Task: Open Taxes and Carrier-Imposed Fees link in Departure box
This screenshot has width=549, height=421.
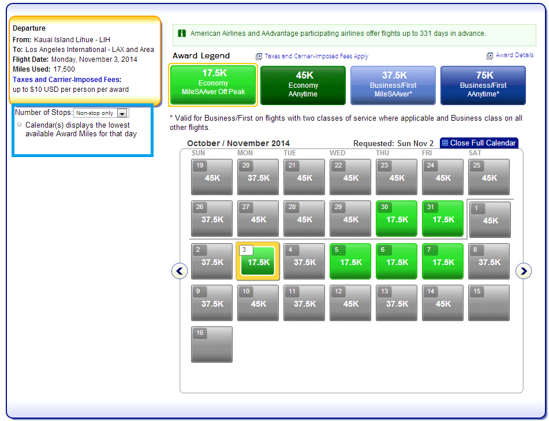Action: (67, 80)
